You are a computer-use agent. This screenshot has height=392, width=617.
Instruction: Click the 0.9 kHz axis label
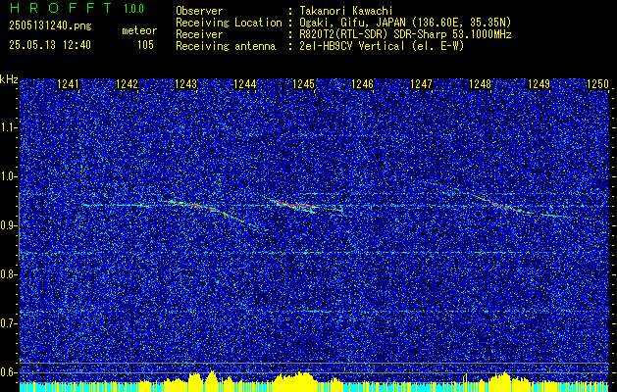[8, 225]
